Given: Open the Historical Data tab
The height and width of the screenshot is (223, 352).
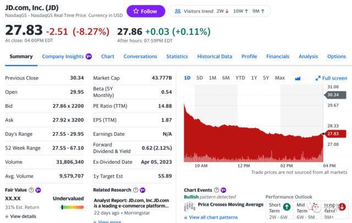Looking at the screenshot, I should click(215, 57).
